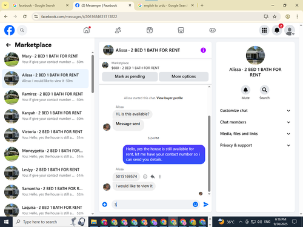Show hidden system tray icons chevron
Image resolution: width=303 pixels, height=227 pixels.
coord(241,222)
